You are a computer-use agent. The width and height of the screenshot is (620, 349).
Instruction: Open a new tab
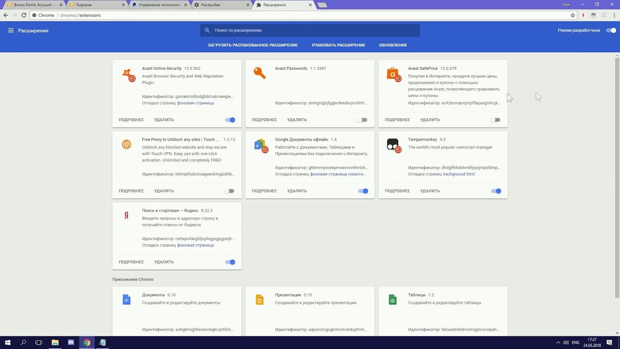323,5
